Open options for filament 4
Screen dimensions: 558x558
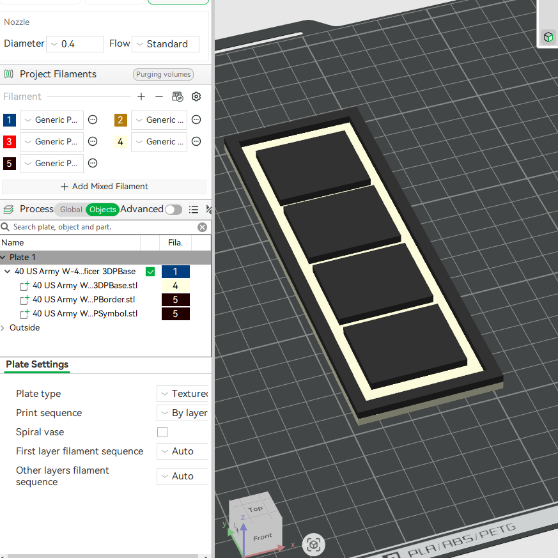coord(196,141)
